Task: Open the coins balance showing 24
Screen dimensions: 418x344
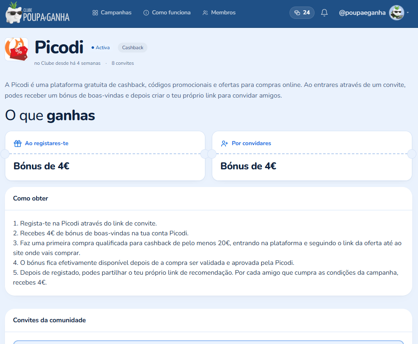Action: pos(302,13)
